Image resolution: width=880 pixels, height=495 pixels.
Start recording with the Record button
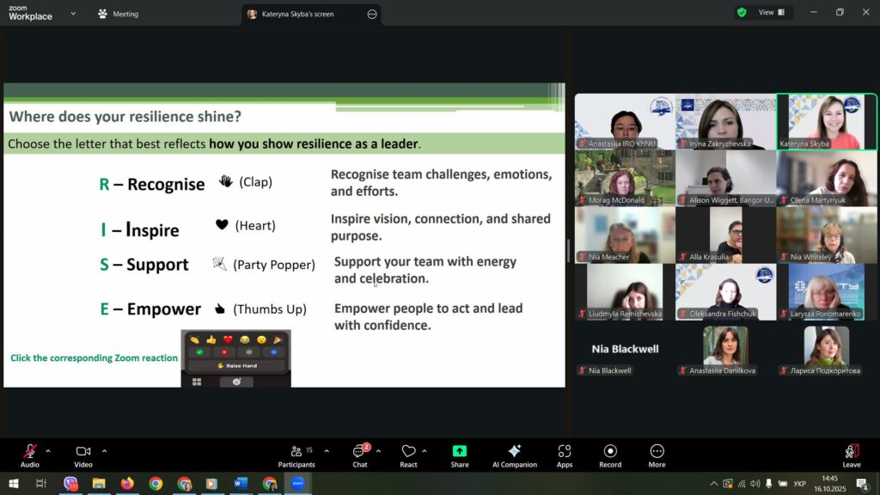pos(610,455)
